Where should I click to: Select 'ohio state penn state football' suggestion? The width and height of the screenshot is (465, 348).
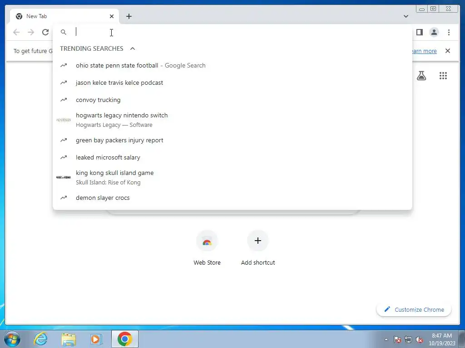(x=232, y=65)
